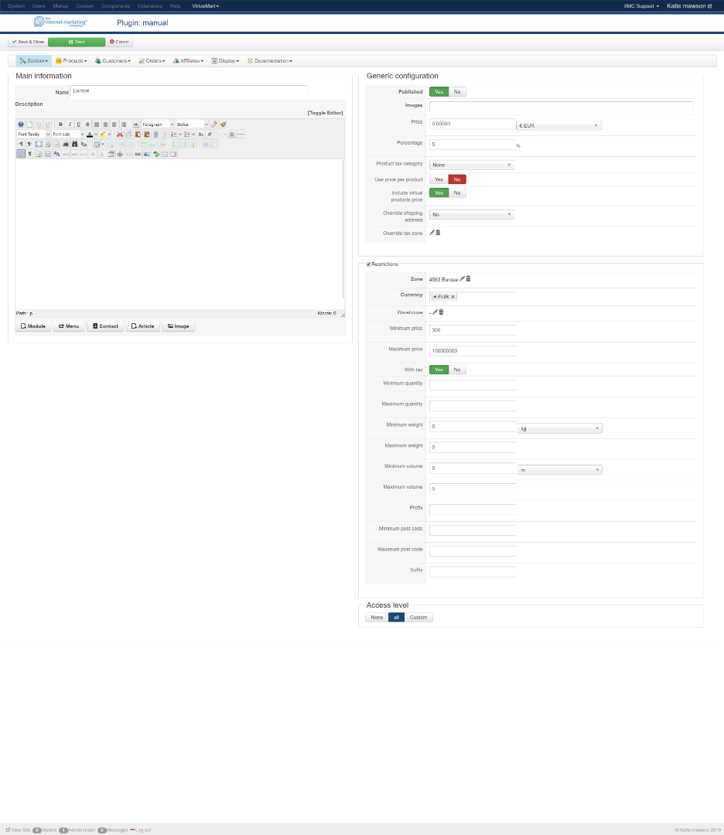
Task: Delete the Override tax zone trash icon
Action: pyautogui.click(x=438, y=233)
